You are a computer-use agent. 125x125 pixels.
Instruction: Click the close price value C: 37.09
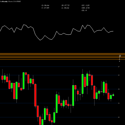pos(45,8)
